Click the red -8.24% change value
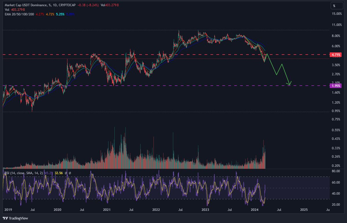This screenshot has height=223, width=347. (x=93, y=5)
